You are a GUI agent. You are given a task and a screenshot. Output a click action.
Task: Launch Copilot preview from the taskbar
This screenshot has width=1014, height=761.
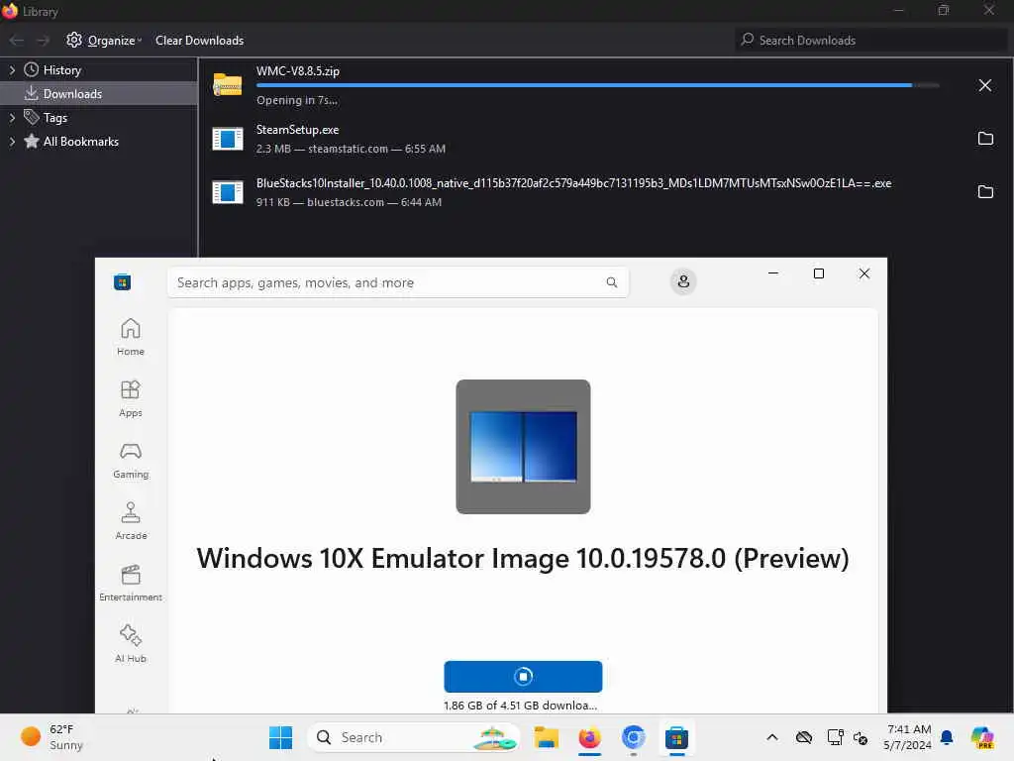click(982, 737)
